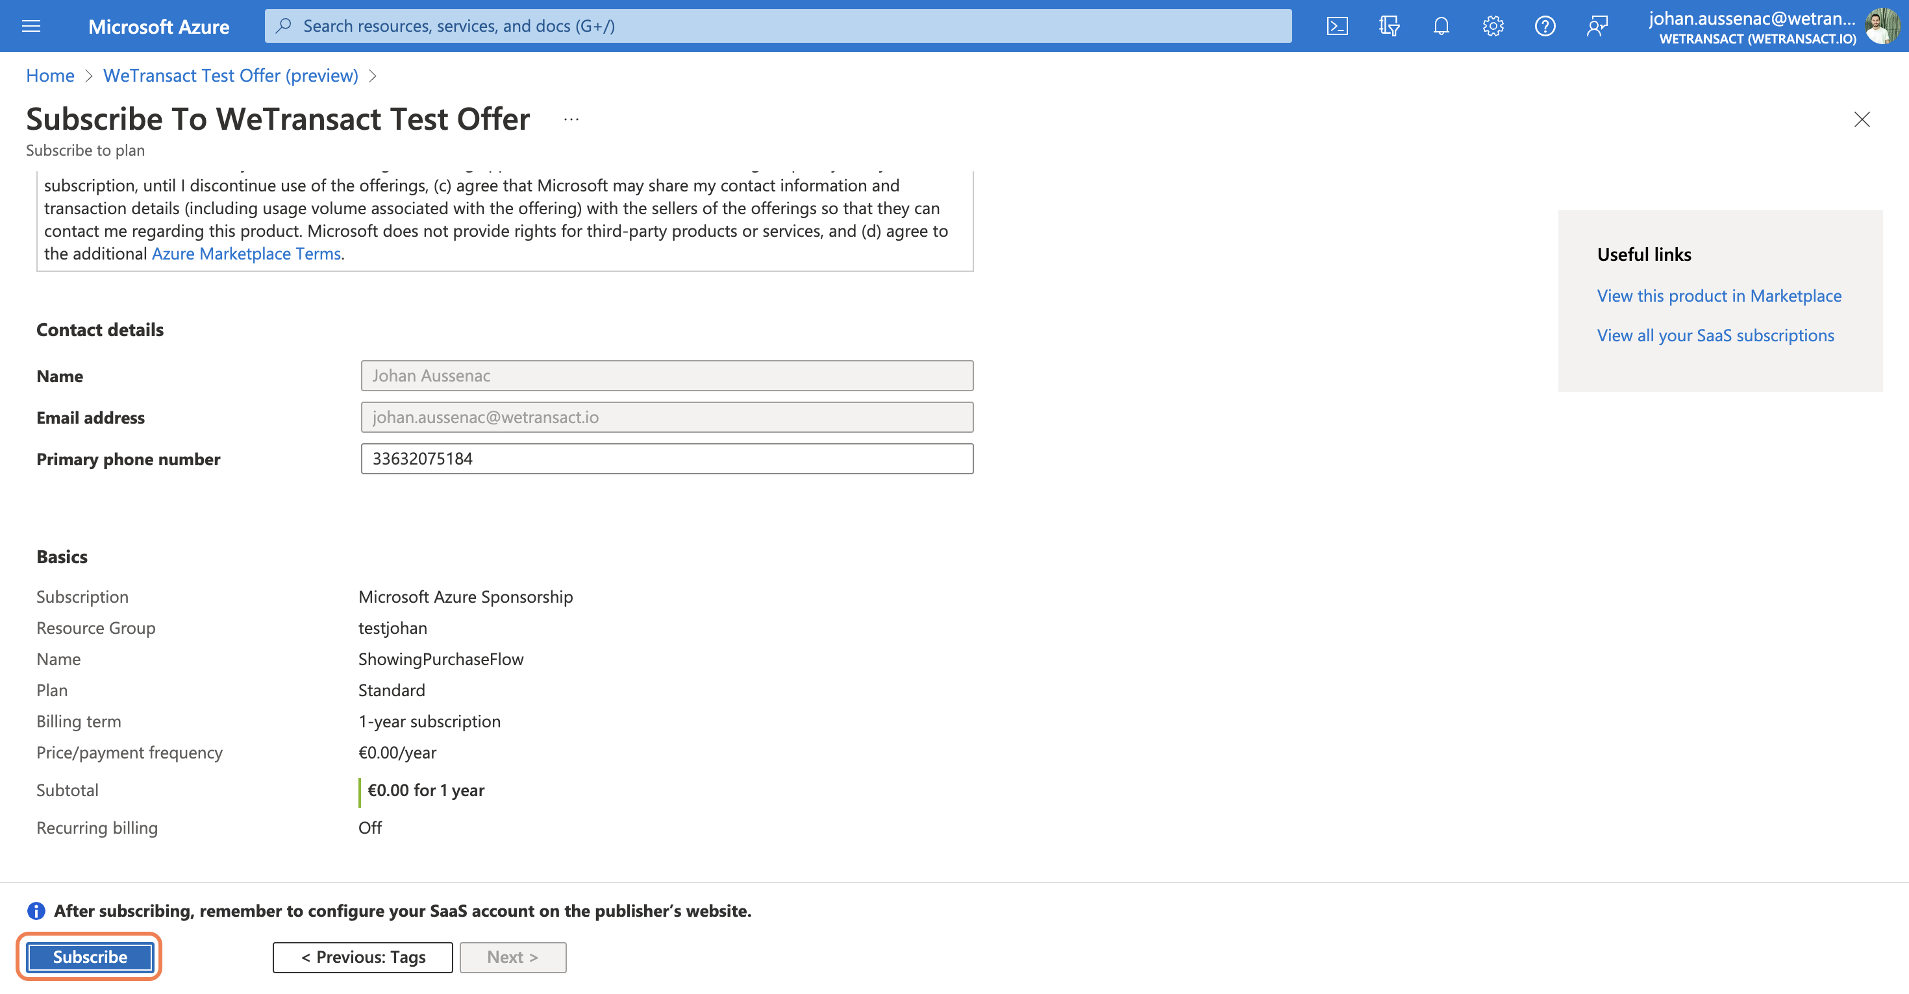Viewport: 1909px width, 994px height.
Task: Open Directories and subscriptions filter icon
Action: (1389, 26)
